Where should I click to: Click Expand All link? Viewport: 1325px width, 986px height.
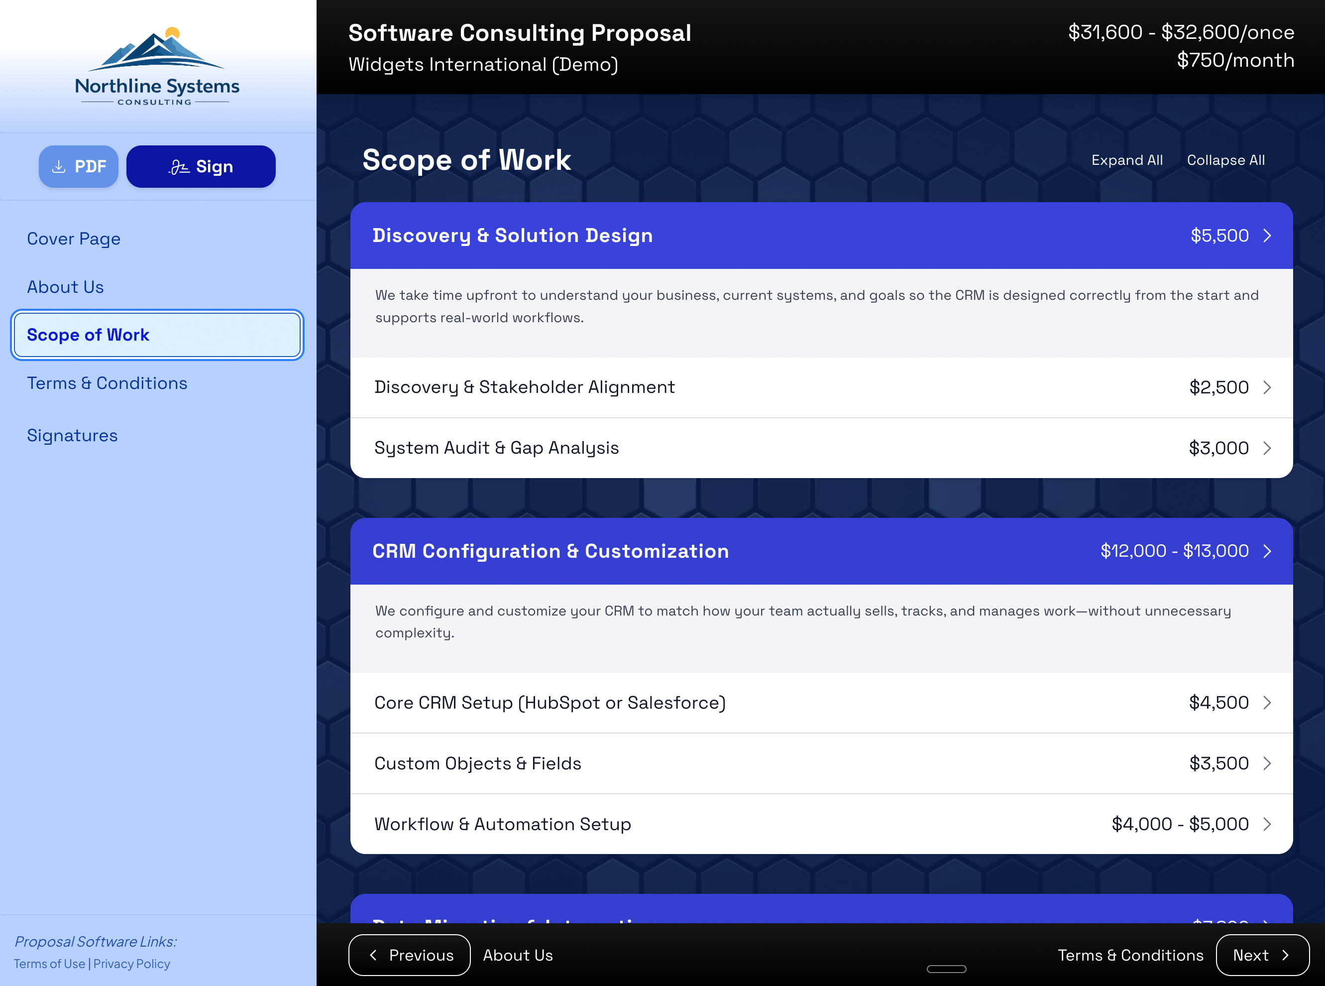click(x=1126, y=160)
